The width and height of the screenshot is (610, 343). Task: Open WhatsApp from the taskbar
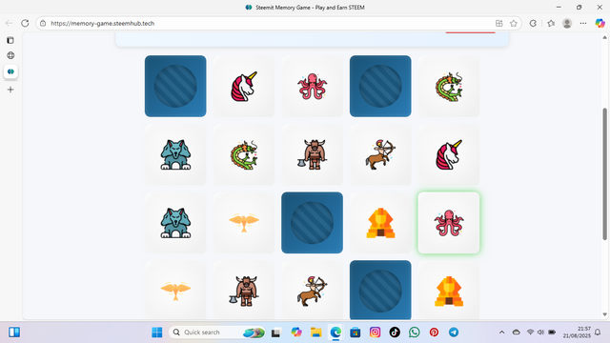click(x=415, y=333)
